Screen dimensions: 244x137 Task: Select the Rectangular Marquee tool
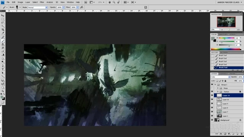3,19
